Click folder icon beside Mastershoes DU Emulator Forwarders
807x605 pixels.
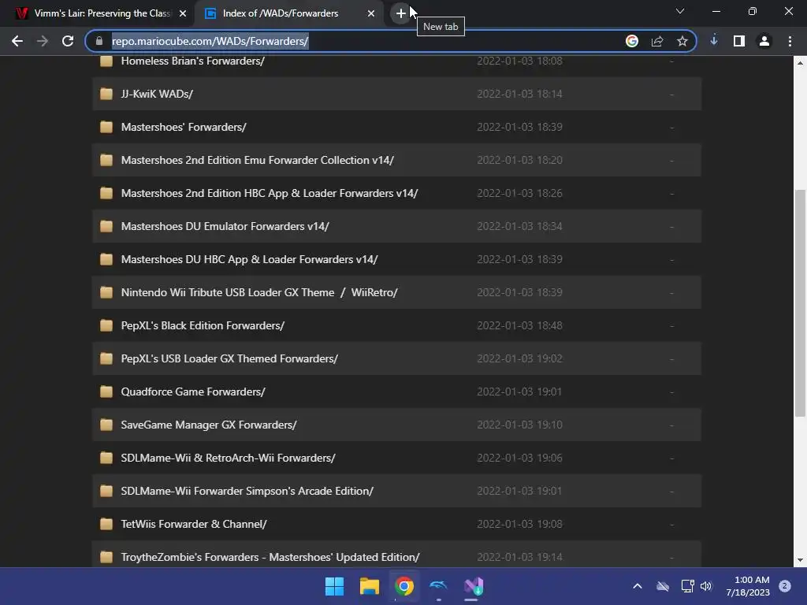[x=106, y=226]
